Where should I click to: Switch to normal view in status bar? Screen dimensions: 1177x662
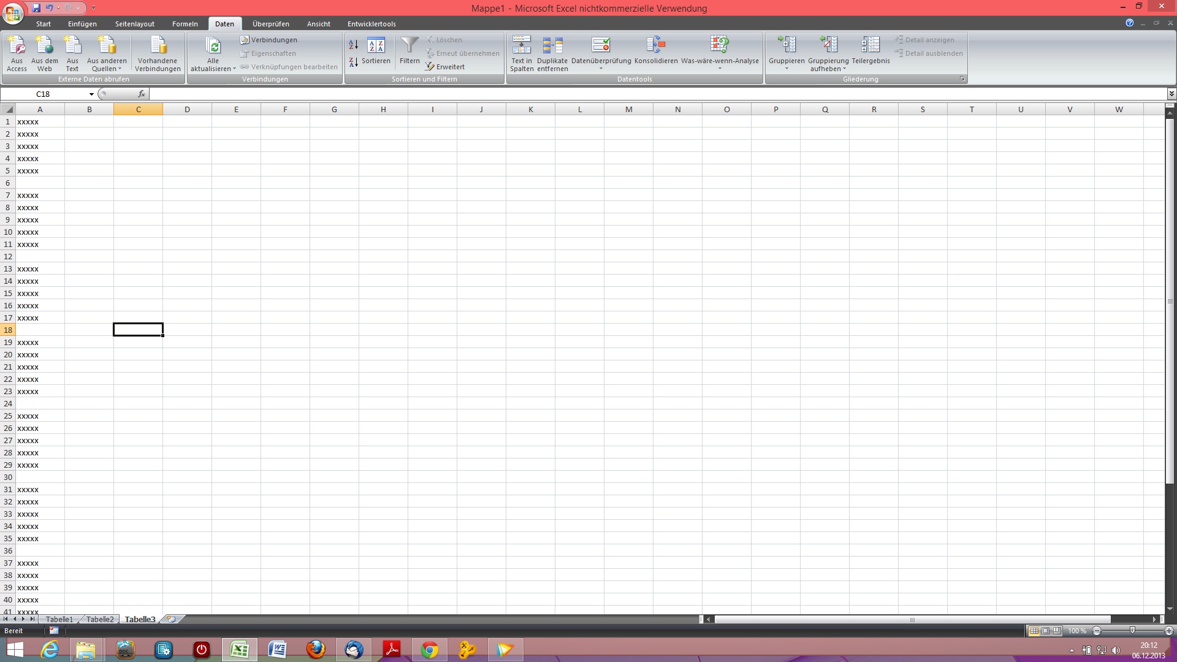[x=1034, y=631]
